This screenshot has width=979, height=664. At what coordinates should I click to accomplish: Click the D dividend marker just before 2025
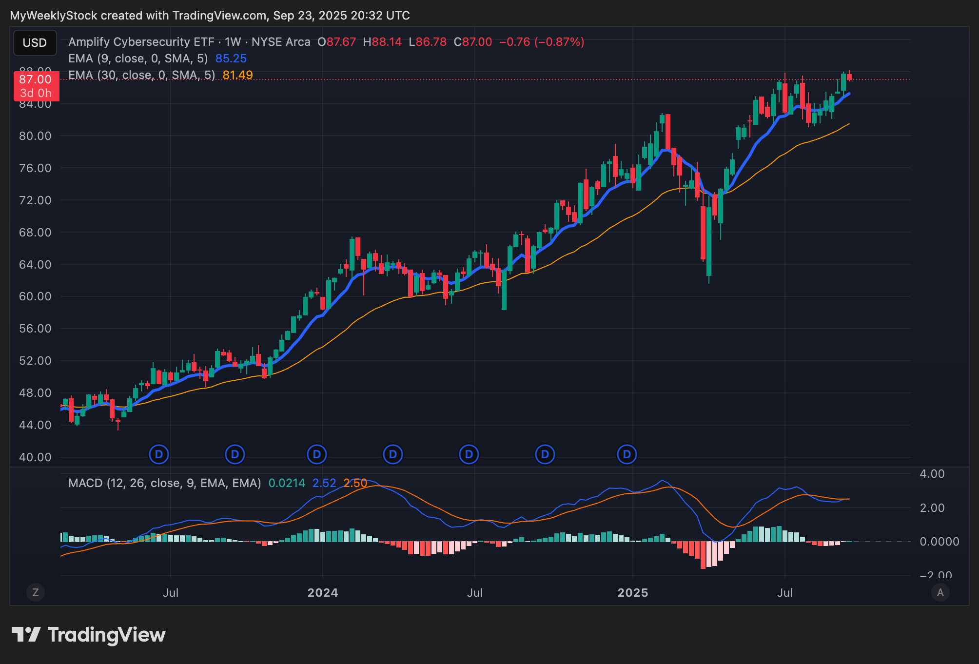tap(627, 454)
